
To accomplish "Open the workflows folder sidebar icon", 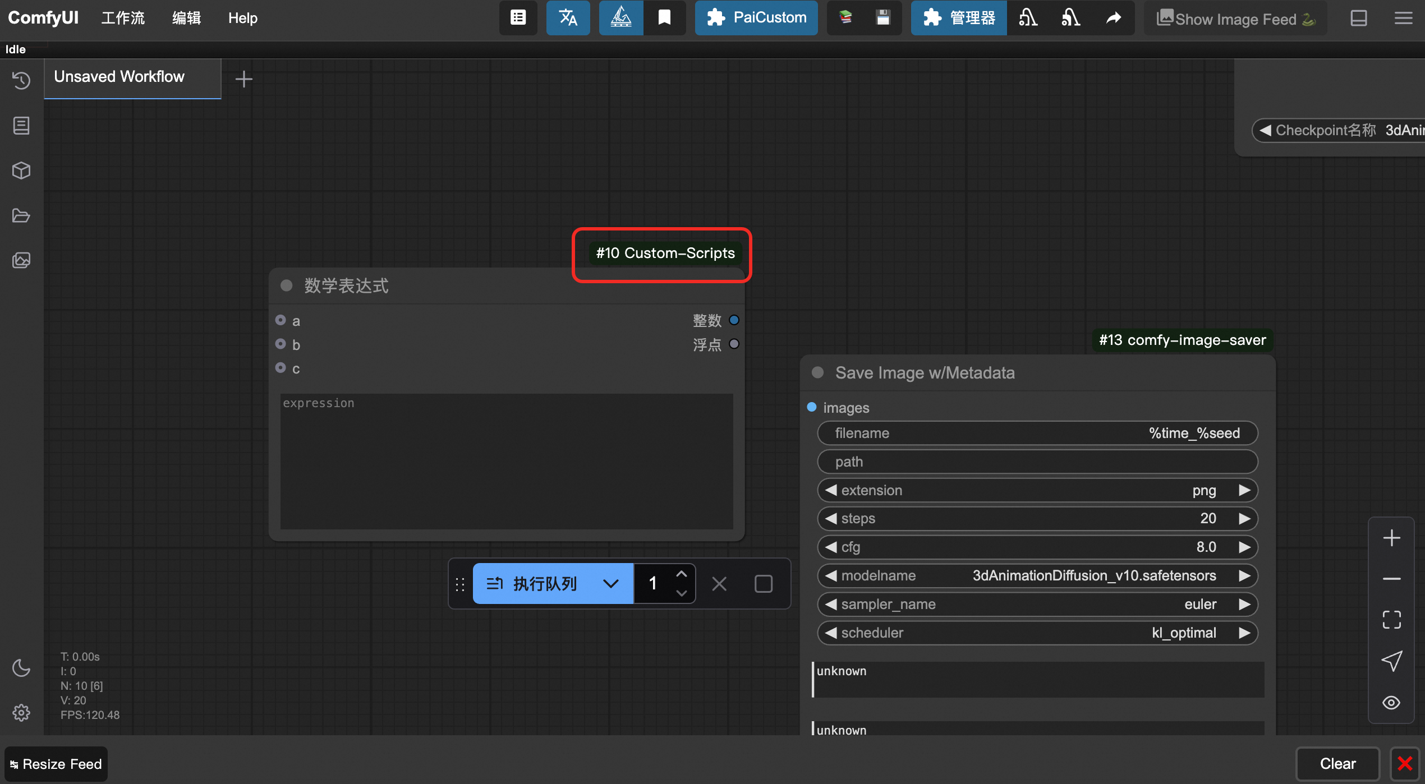I will tap(21, 215).
